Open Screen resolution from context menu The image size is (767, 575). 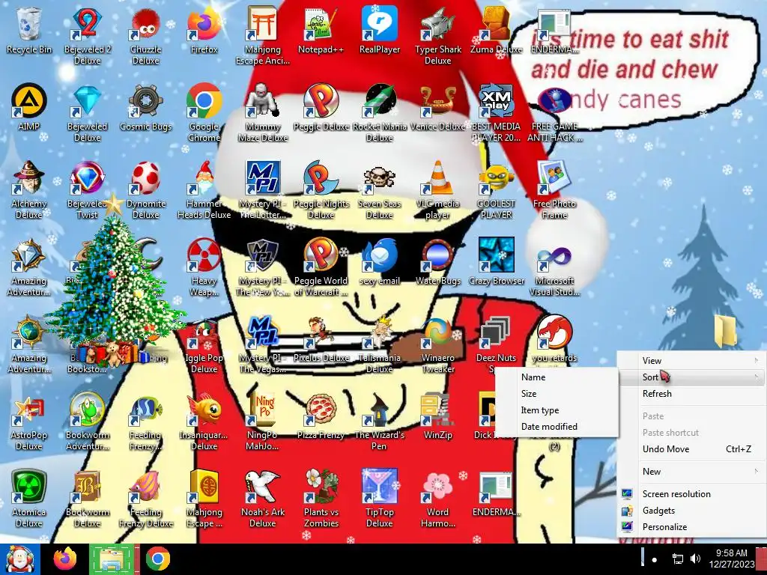point(691,494)
